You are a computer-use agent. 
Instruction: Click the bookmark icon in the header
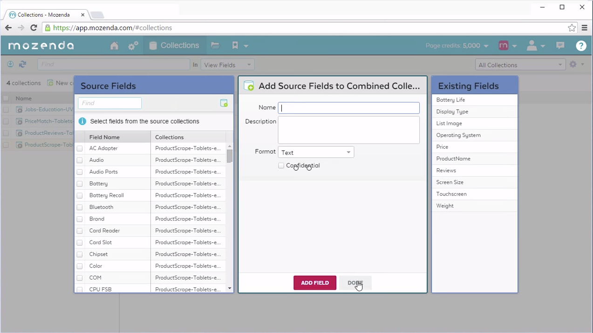point(235,45)
